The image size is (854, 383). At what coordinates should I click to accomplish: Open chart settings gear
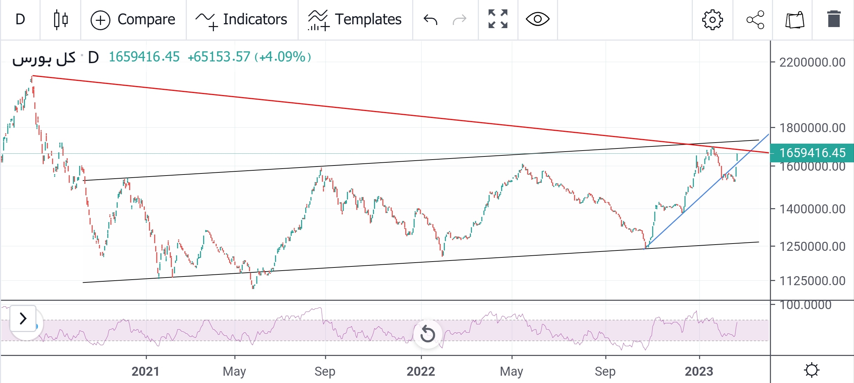[x=712, y=19]
